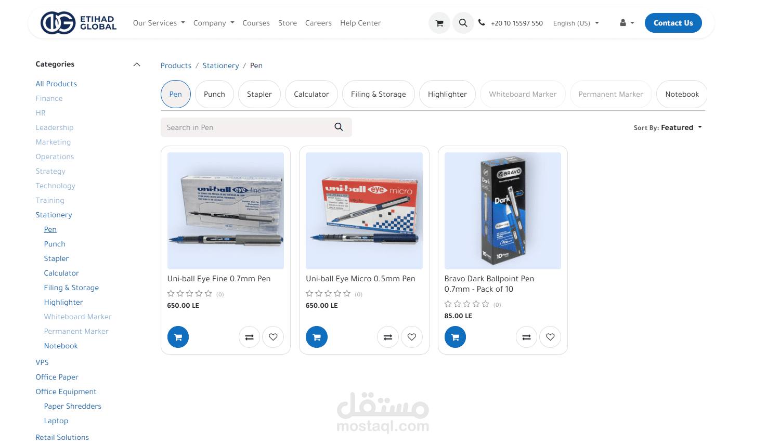Select the Highlighter category pill
This screenshot has height=443, width=766.
447,94
